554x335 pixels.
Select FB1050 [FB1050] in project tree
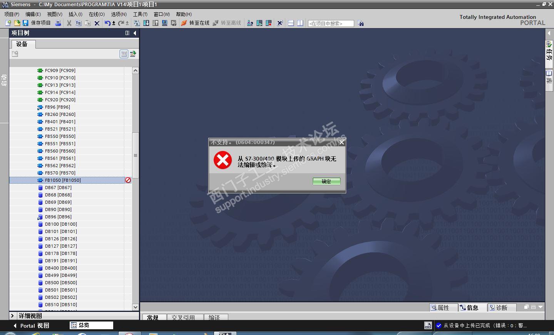coord(63,180)
